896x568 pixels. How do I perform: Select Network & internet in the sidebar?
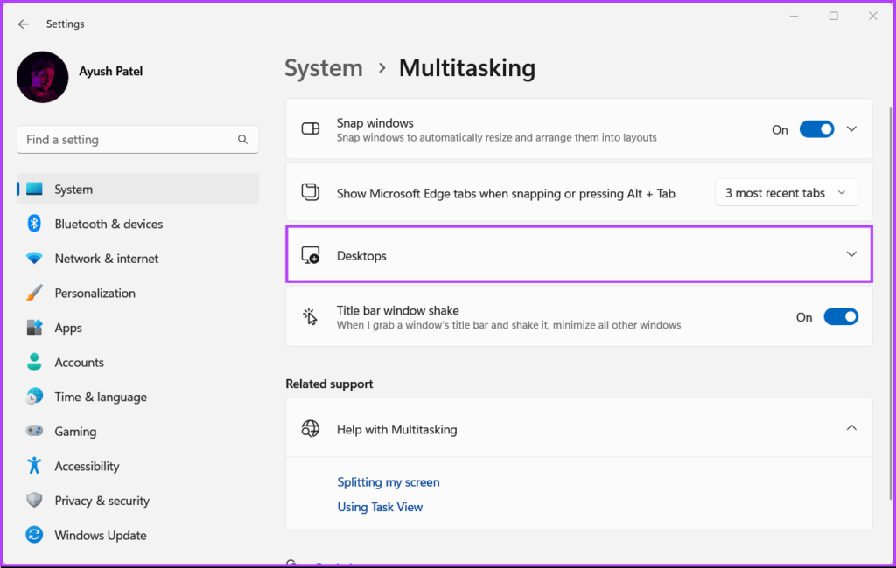pos(106,259)
